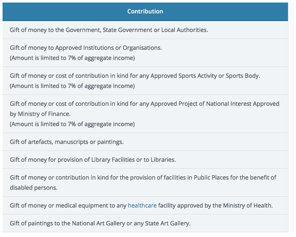Select the Project of National Interest line
Viewport: 296px width, 237px height.
pyautogui.click(x=144, y=104)
